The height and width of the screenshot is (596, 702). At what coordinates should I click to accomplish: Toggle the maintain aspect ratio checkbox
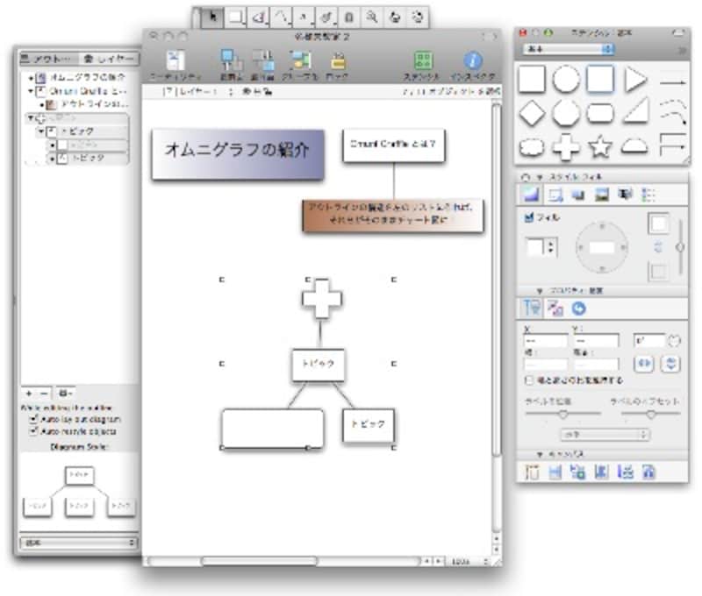coord(529,380)
